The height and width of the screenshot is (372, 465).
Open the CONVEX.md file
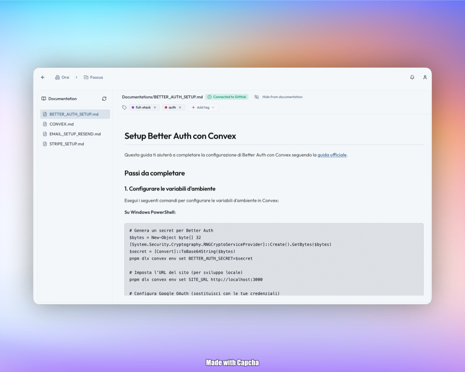click(x=61, y=124)
